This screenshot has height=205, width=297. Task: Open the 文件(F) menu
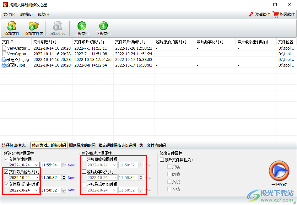click(x=9, y=14)
